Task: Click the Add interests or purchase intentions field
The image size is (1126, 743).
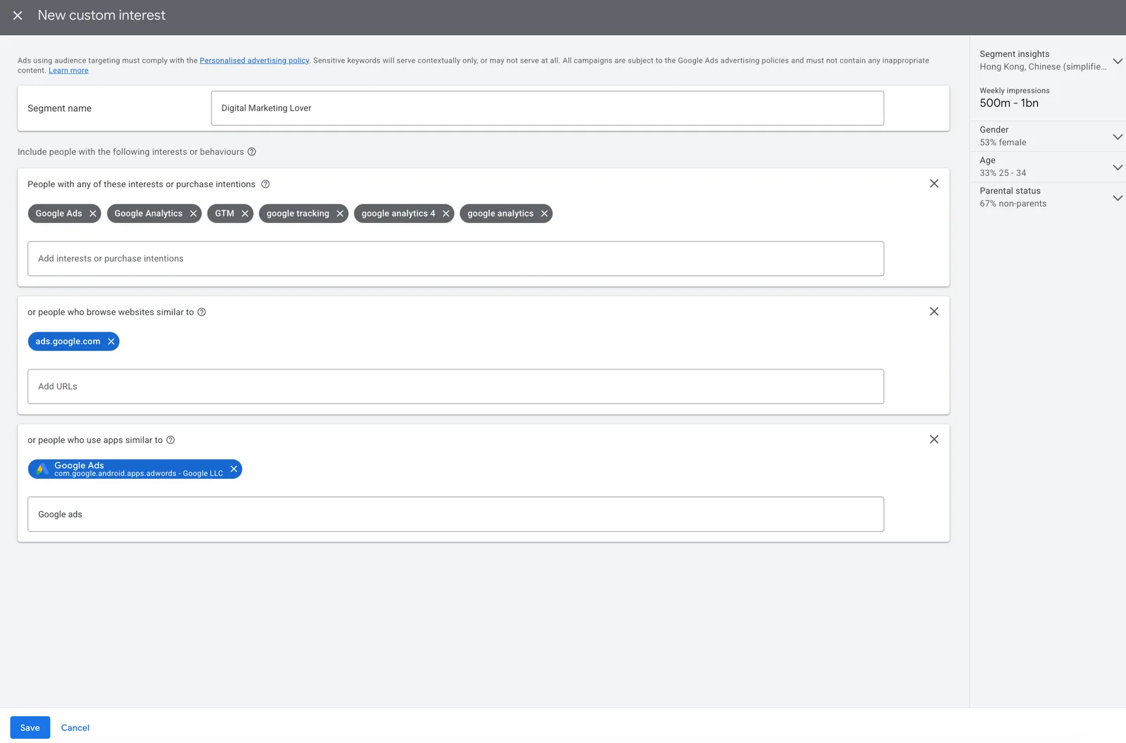Action: [x=456, y=259]
